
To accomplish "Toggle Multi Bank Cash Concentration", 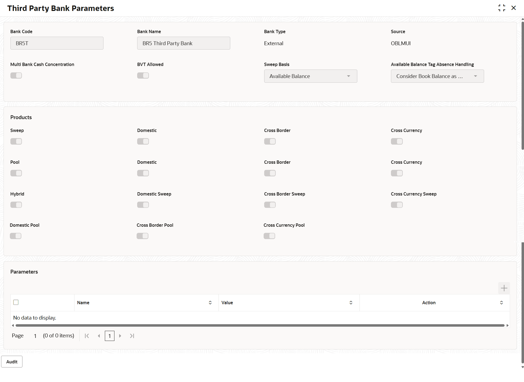I will [16, 76].
